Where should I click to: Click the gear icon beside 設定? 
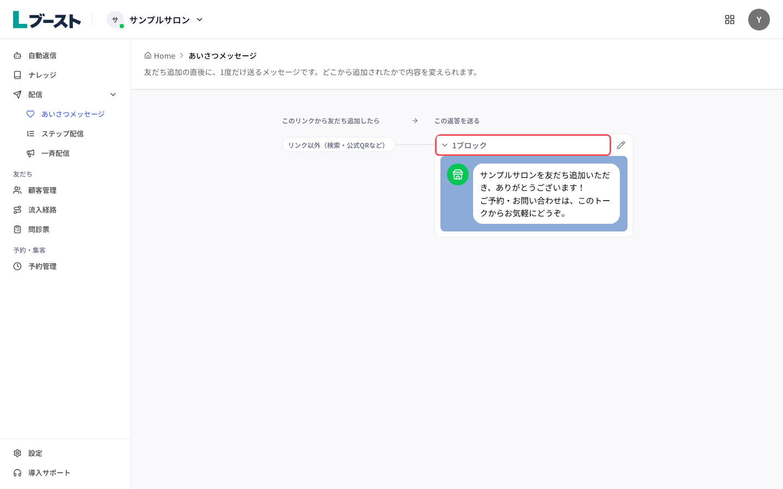pos(17,453)
